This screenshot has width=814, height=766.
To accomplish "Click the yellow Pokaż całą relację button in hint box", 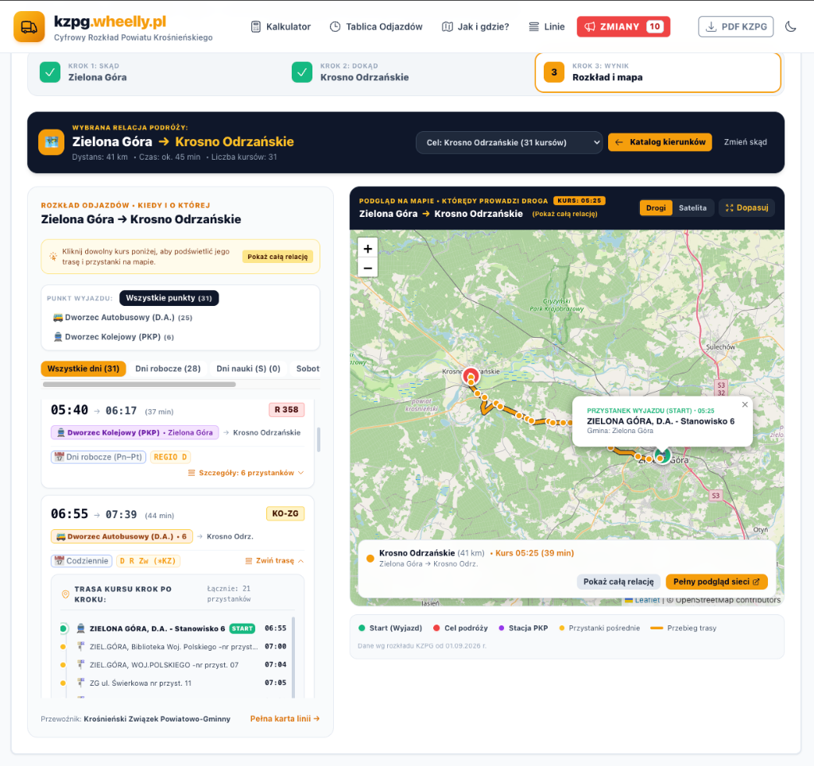I will pos(277,257).
